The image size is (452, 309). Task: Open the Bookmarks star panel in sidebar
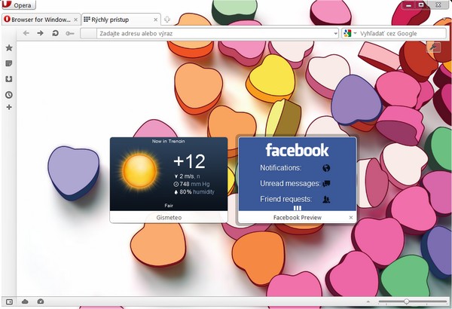[9, 47]
